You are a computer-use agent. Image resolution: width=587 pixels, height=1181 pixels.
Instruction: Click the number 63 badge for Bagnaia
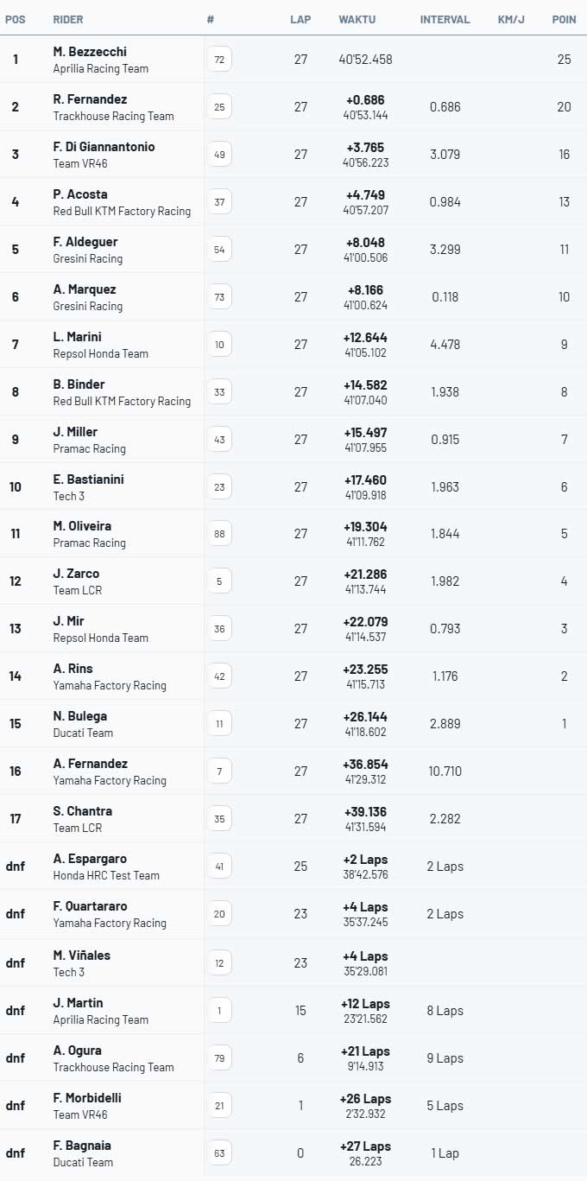[219, 1153]
